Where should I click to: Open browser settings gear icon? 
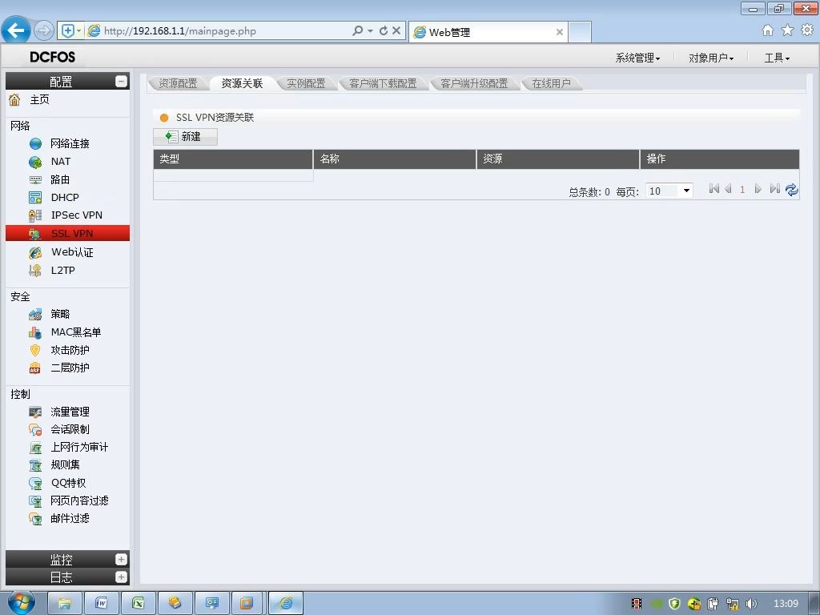click(x=807, y=30)
